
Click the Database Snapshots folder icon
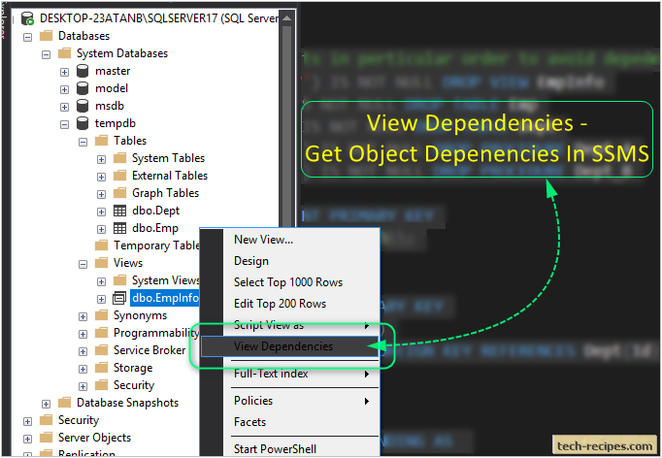(x=65, y=403)
